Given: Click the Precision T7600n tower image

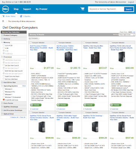Looking at the screenshot, I should [x=41, y=57].
